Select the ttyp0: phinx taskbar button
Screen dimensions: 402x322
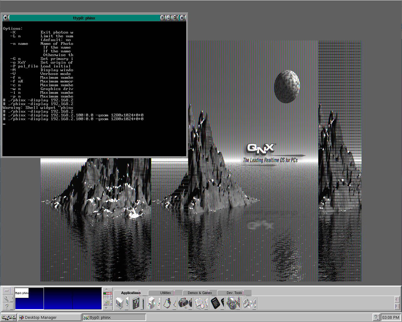[x=114, y=317]
